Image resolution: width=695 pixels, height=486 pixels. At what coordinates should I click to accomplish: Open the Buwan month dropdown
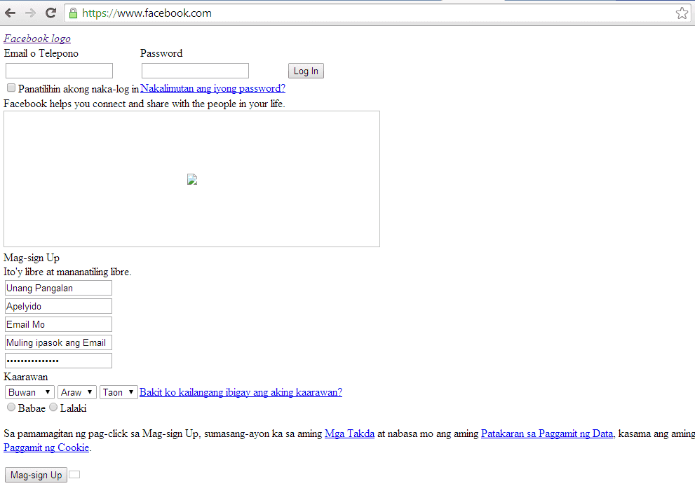coord(29,392)
